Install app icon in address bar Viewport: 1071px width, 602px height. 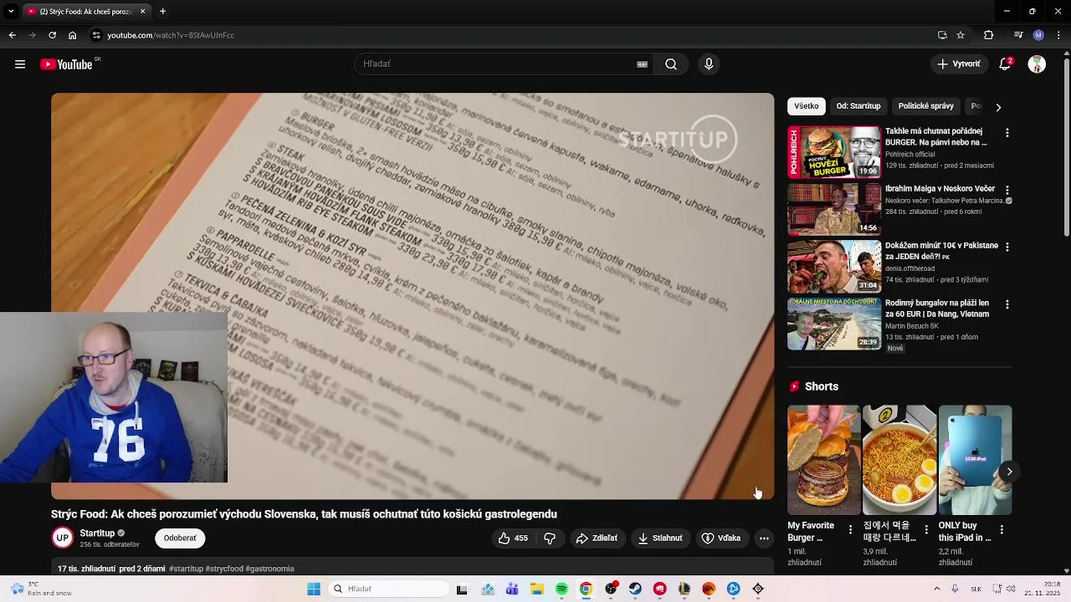[942, 35]
